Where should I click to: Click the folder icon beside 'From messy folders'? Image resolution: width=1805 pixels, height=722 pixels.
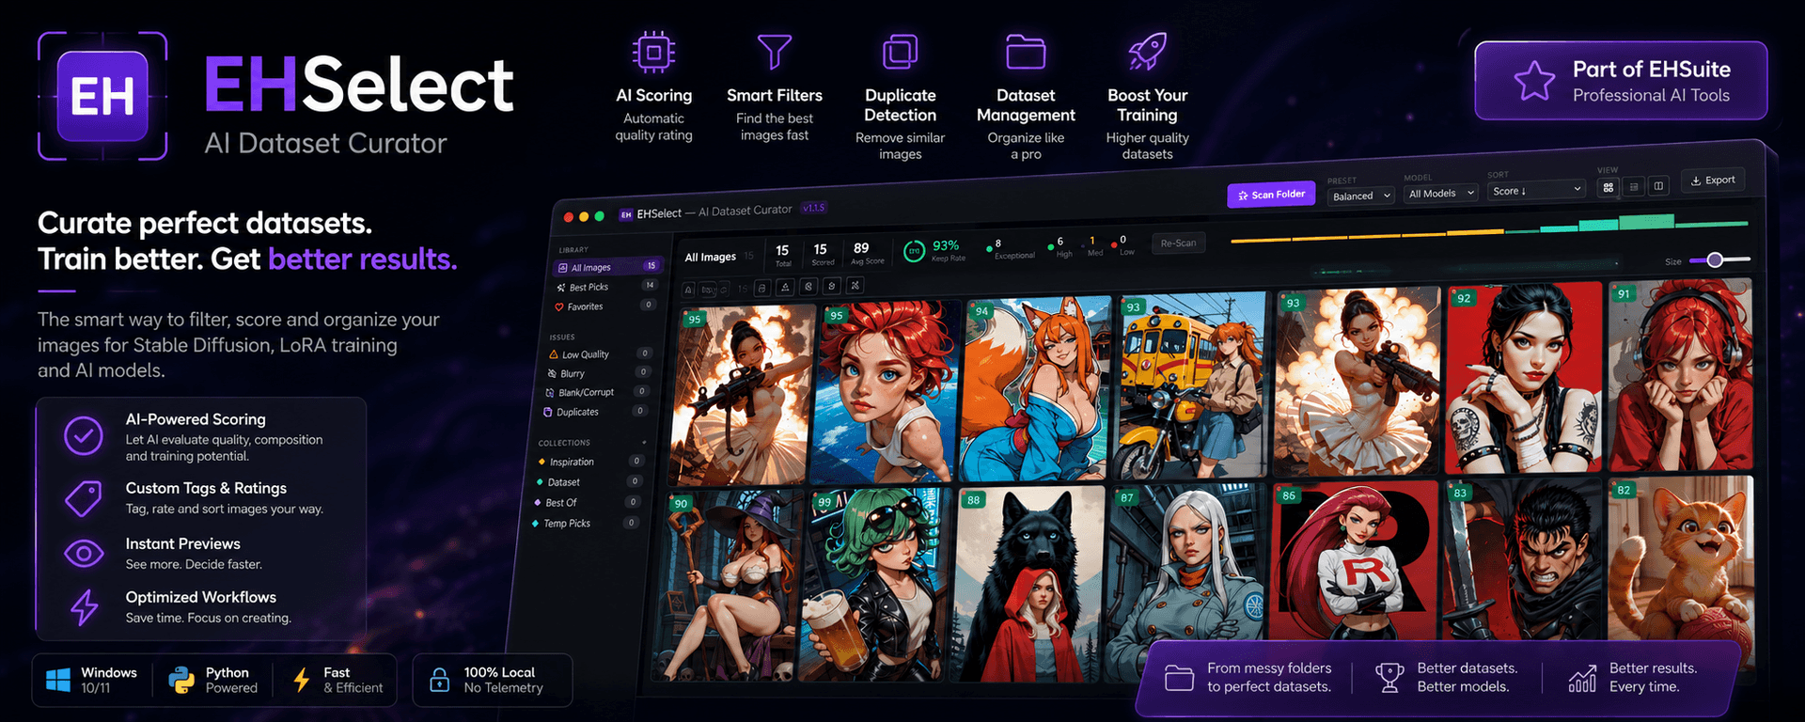click(x=1179, y=678)
